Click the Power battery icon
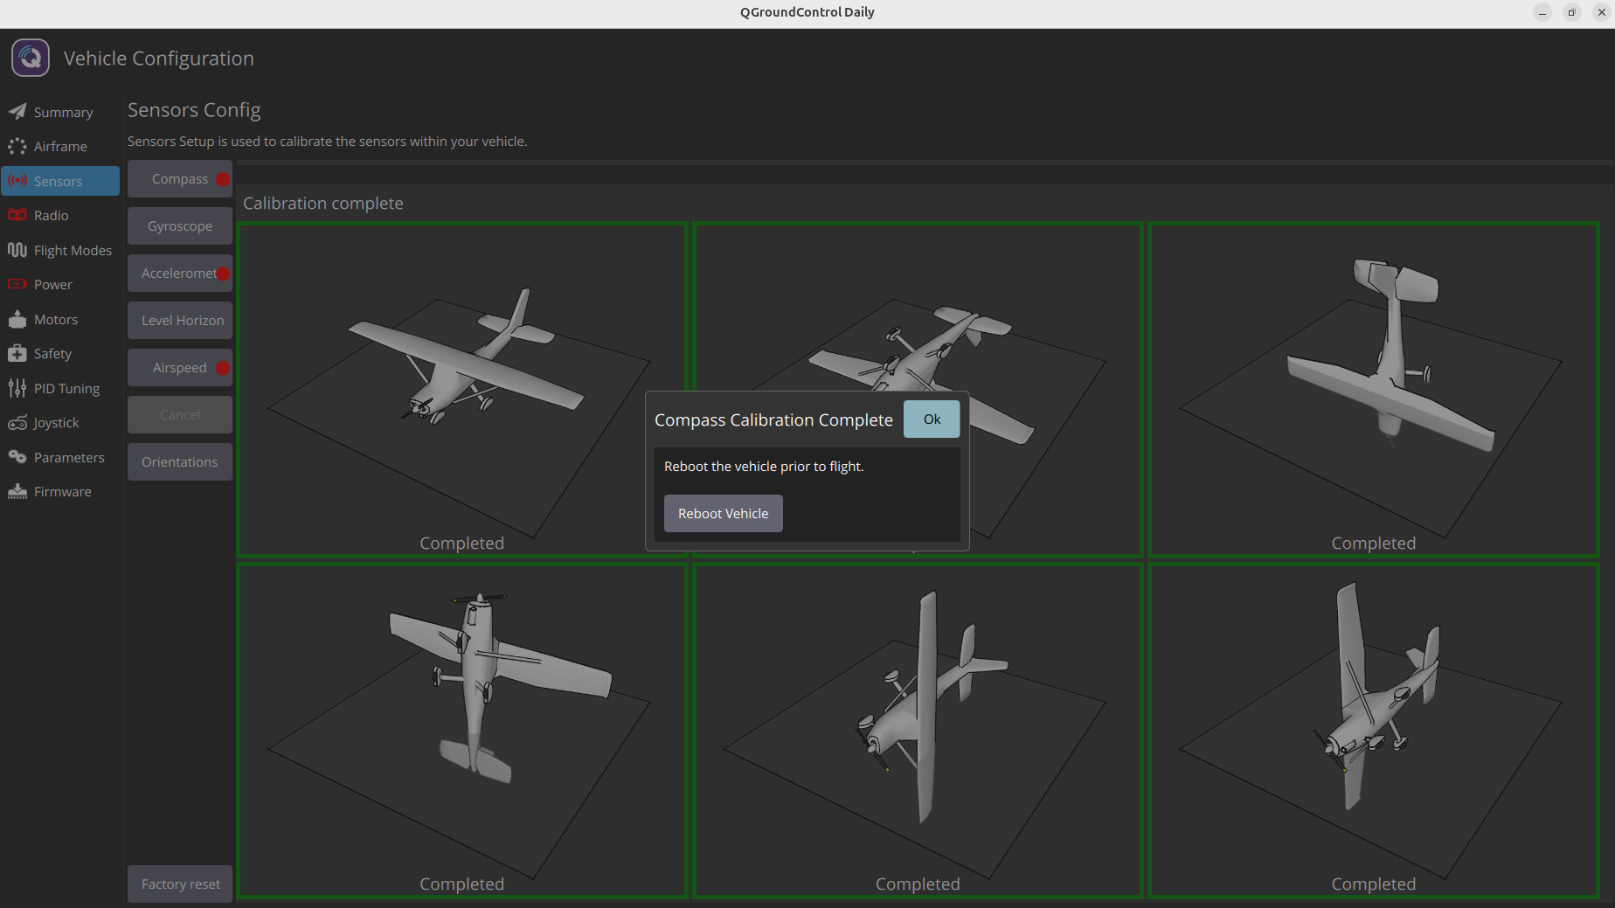This screenshot has width=1615, height=908. point(17,284)
